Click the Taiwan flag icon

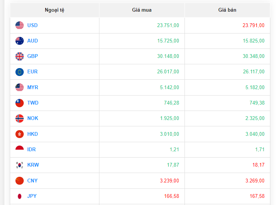click(20, 103)
